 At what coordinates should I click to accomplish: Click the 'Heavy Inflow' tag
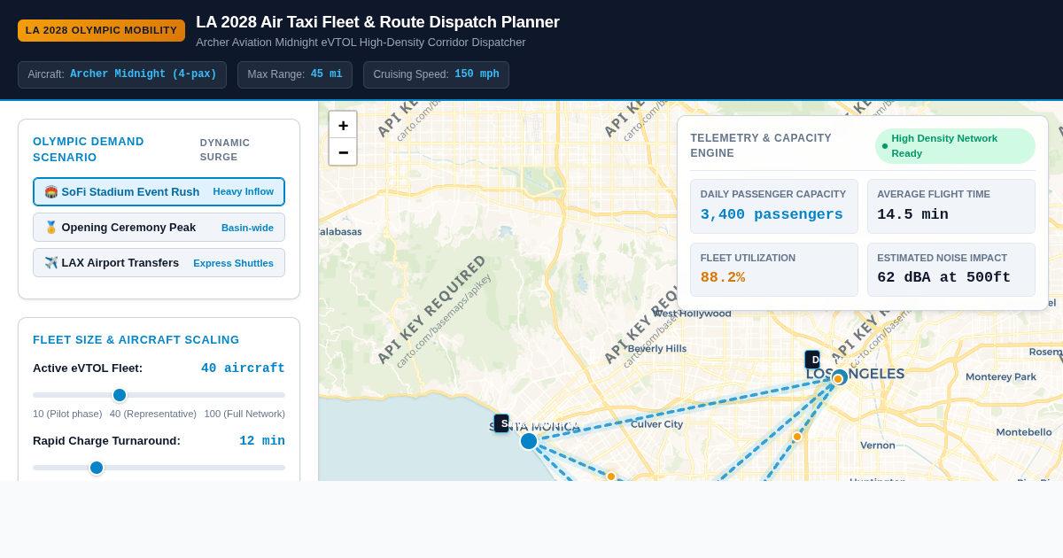[243, 191]
